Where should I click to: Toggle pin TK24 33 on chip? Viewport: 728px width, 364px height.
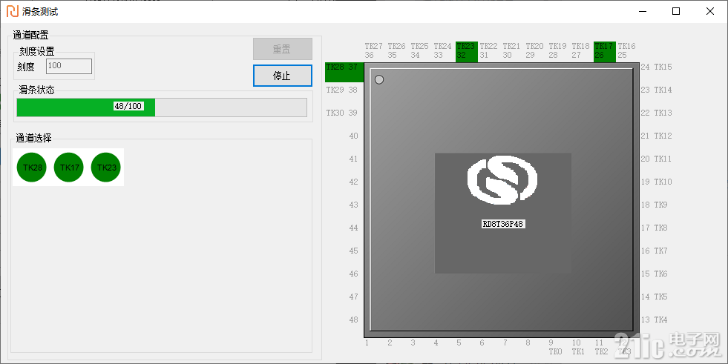point(442,50)
